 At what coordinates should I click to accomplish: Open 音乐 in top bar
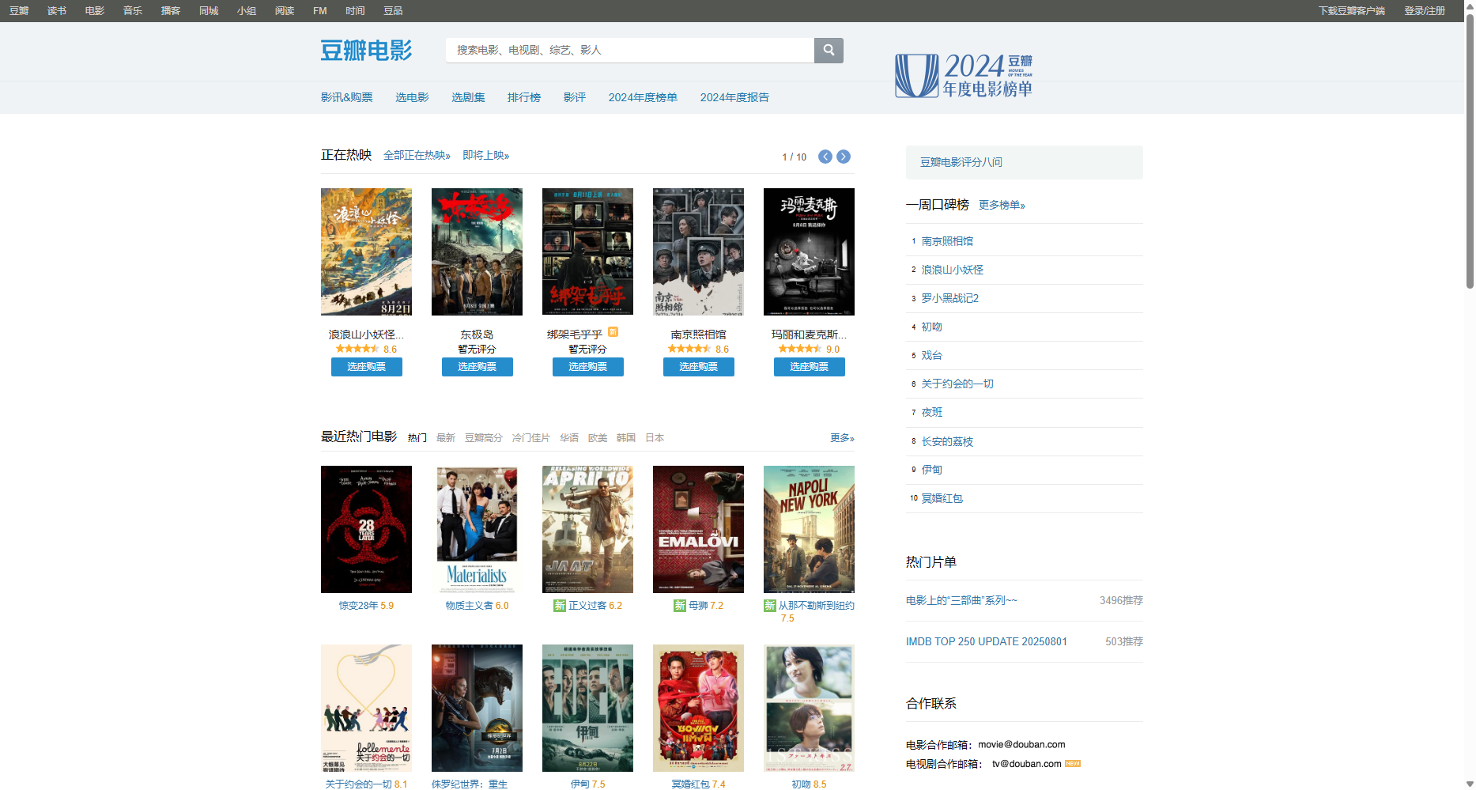point(133,11)
